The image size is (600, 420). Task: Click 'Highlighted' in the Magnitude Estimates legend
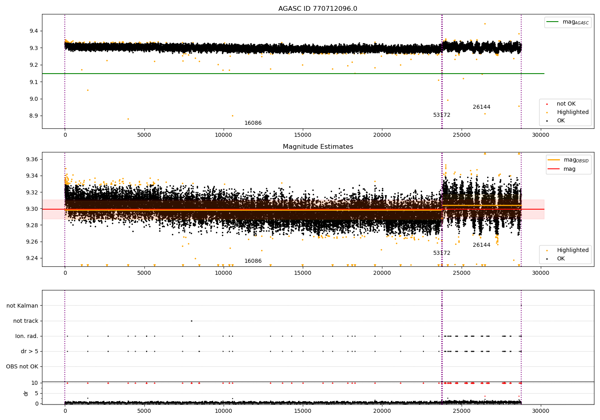click(x=573, y=250)
